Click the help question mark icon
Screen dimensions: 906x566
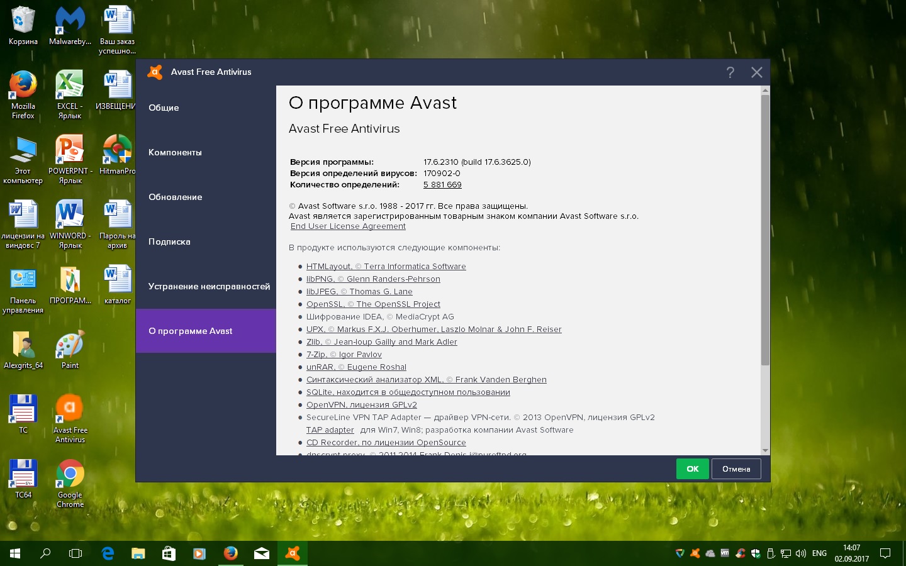click(x=730, y=72)
